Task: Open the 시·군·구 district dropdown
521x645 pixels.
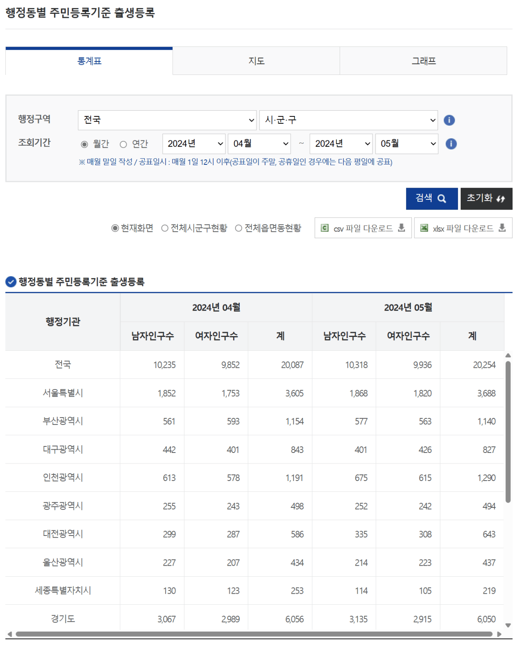Action: coord(348,120)
